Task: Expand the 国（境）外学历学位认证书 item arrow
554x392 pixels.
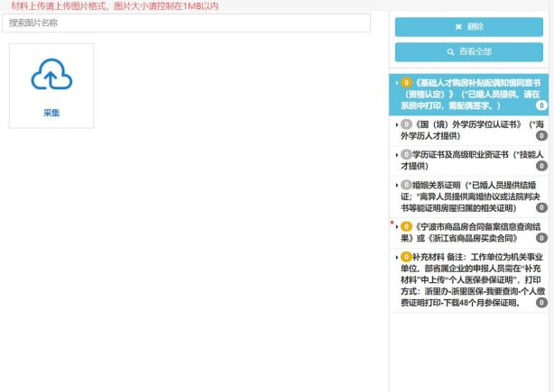Action: point(397,125)
